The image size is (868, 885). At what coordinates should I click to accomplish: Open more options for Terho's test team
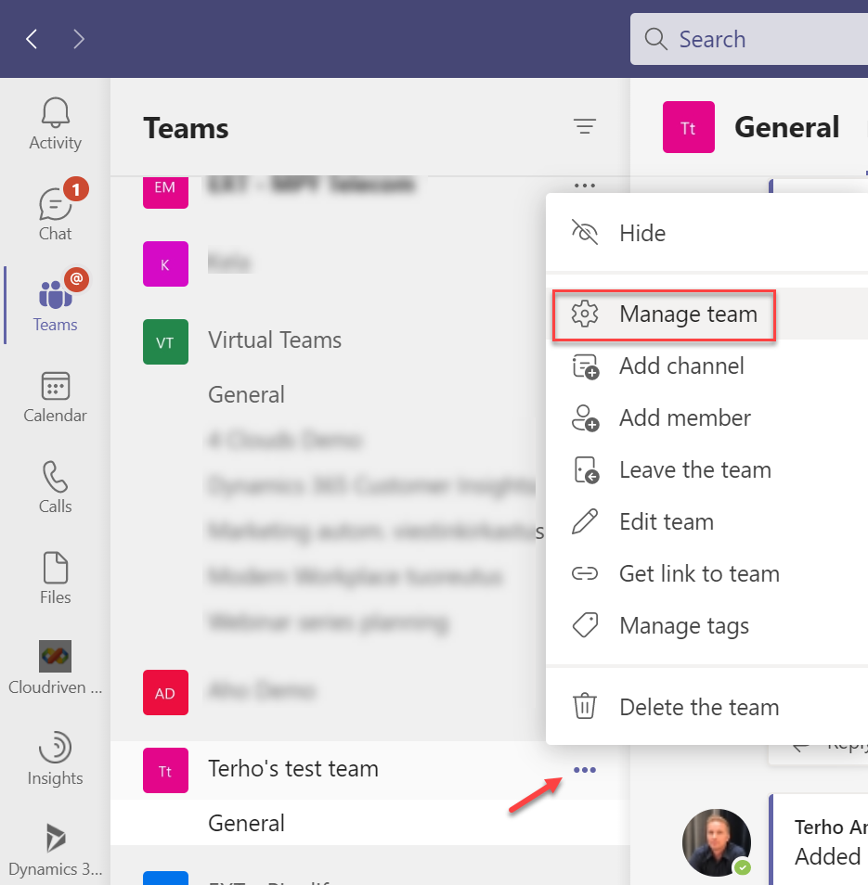click(x=585, y=770)
